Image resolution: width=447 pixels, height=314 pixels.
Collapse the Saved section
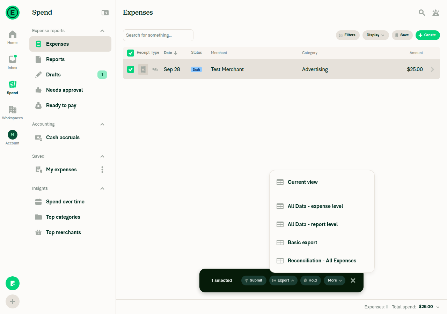coord(102,156)
